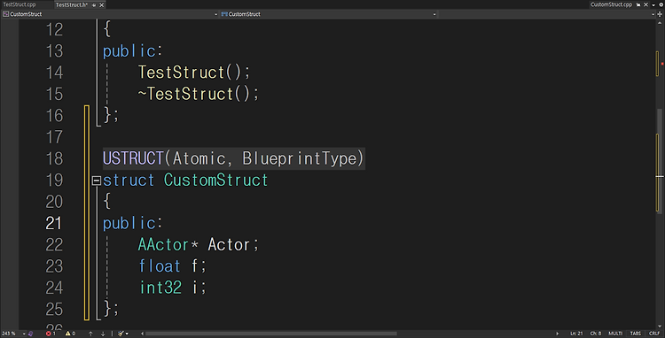This screenshot has width=665, height=338.
Task: Select the TestStruct.h tab
Action: (x=72, y=4)
